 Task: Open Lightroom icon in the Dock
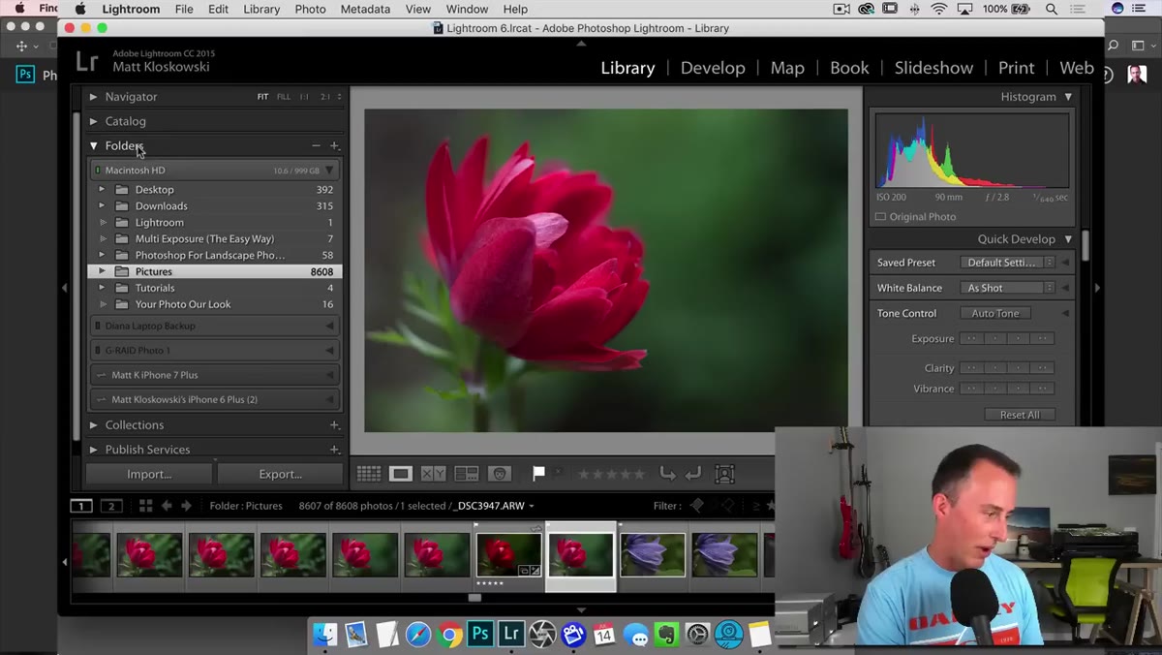(511, 635)
